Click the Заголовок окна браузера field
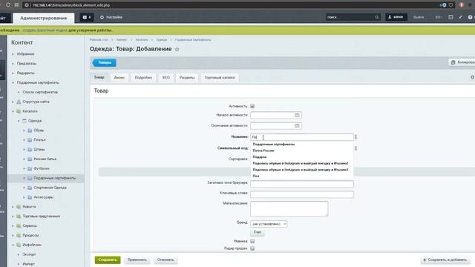Viewport: 475px width, 267px height. [x=302, y=184]
